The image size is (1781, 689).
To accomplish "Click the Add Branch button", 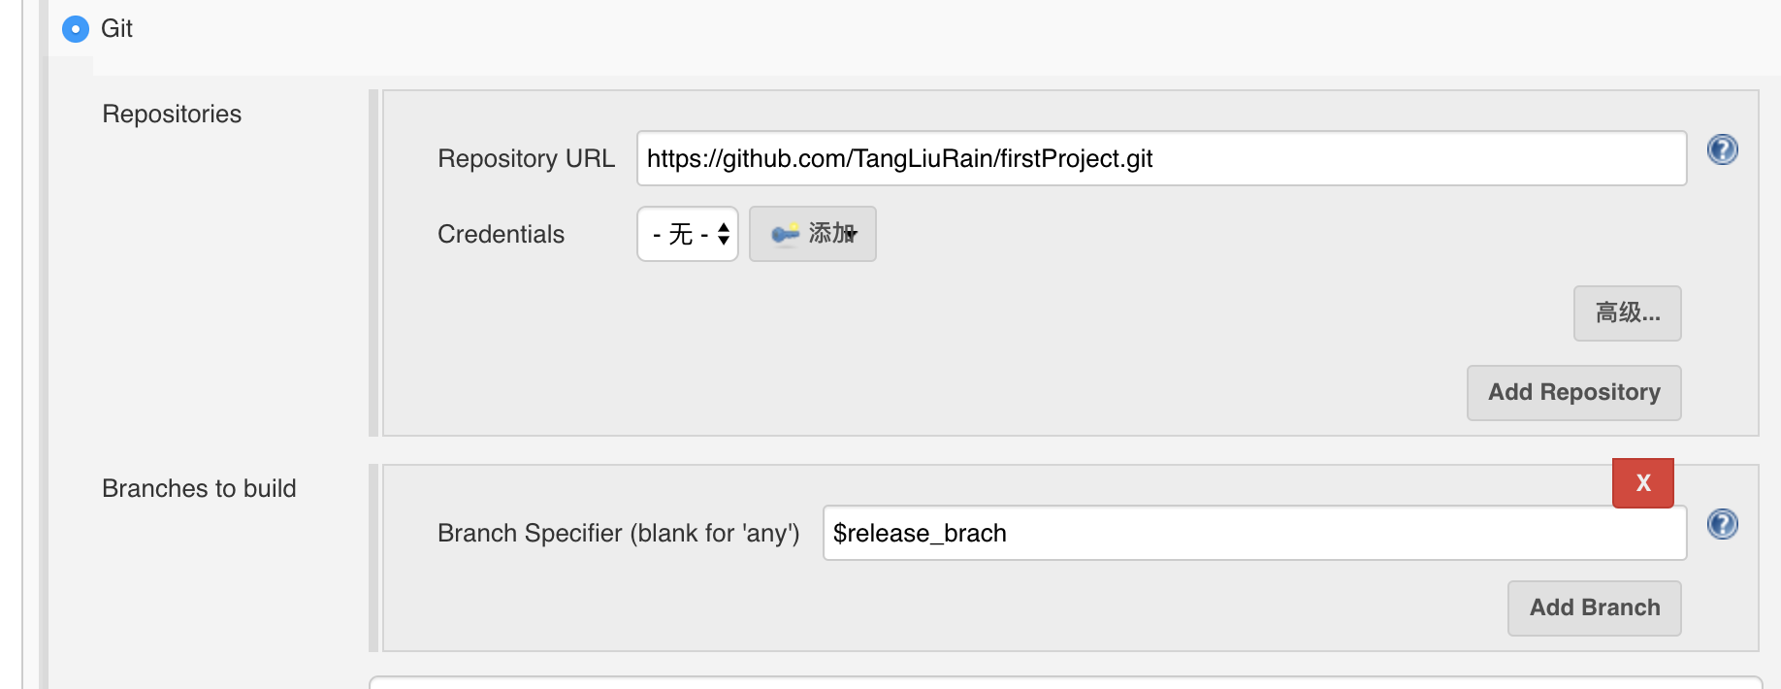I will 1594,607.
